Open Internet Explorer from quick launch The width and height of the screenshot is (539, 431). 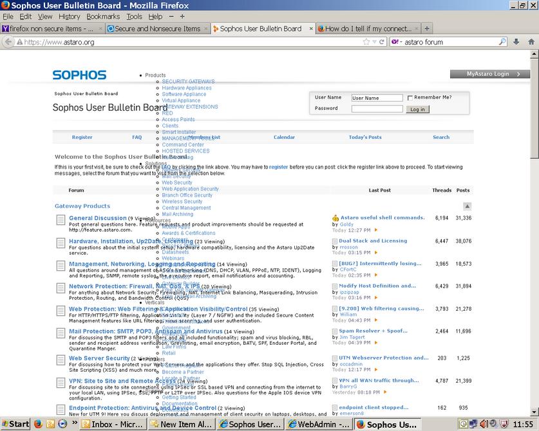click(x=62, y=424)
